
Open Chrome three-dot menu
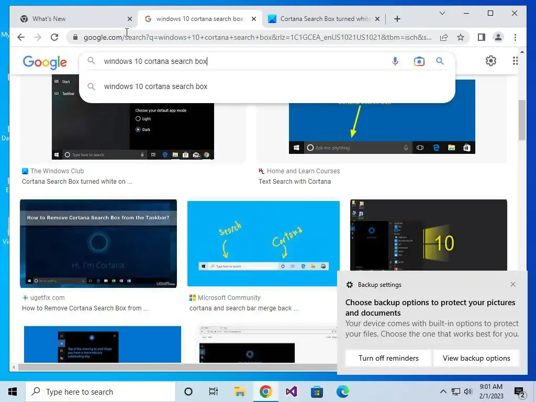[515, 37]
